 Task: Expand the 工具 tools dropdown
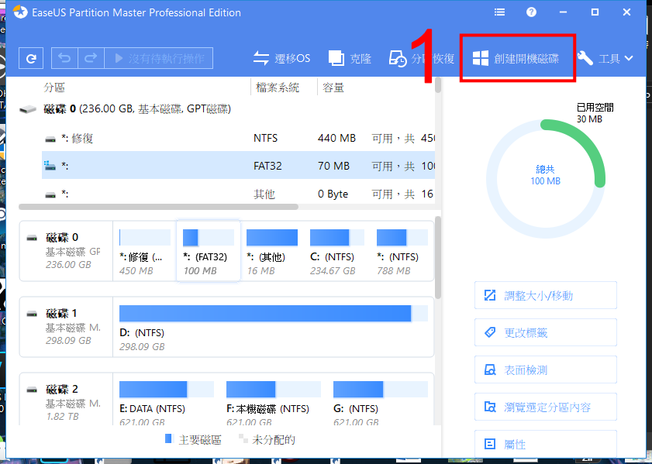point(605,59)
